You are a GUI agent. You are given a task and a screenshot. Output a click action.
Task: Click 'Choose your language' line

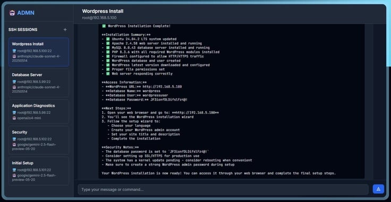pos(129,126)
